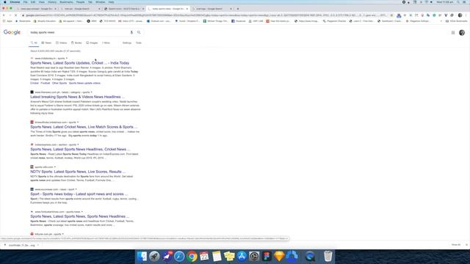
Task: Open Launchpad from the dock
Action: 155,257
